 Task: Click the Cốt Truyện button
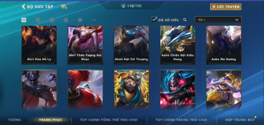click(x=226, y=7)
